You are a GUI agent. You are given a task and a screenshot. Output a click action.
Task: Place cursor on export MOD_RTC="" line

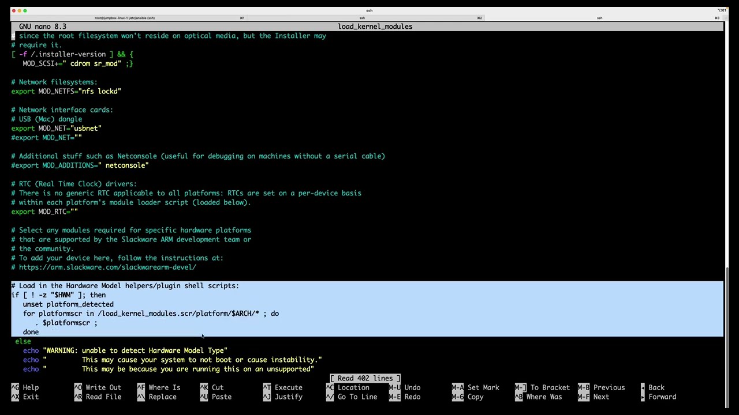pos(44,212)
